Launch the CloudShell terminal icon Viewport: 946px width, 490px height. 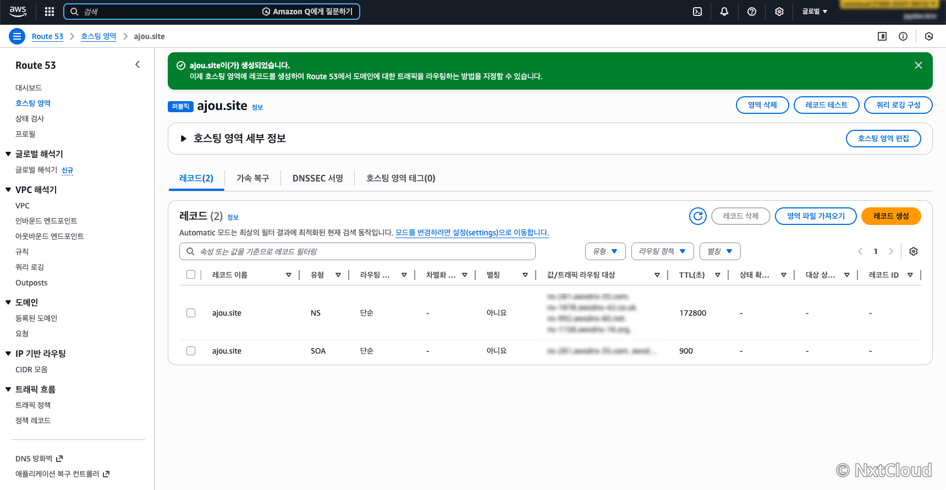pos(697,12)
